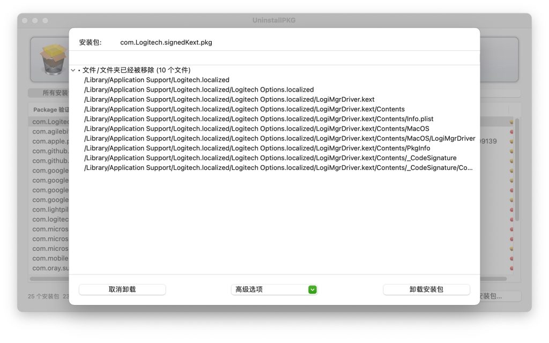Screen dimensions: 549x343
Task: Open the 高级选项 dropdown
Action: [x=274, y=289]
